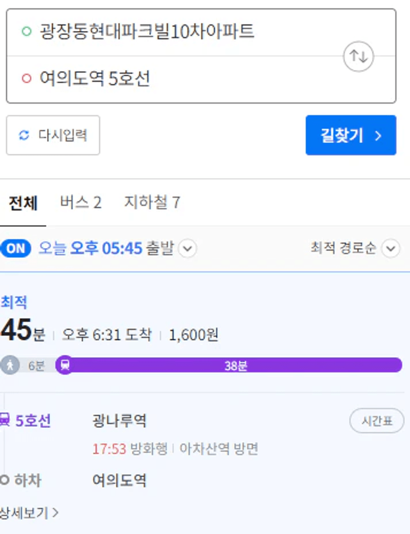Click the purple subway icon beside 5호선
Image resolution: width=410 pixels, height=534 pixels.
pos(4,421)
